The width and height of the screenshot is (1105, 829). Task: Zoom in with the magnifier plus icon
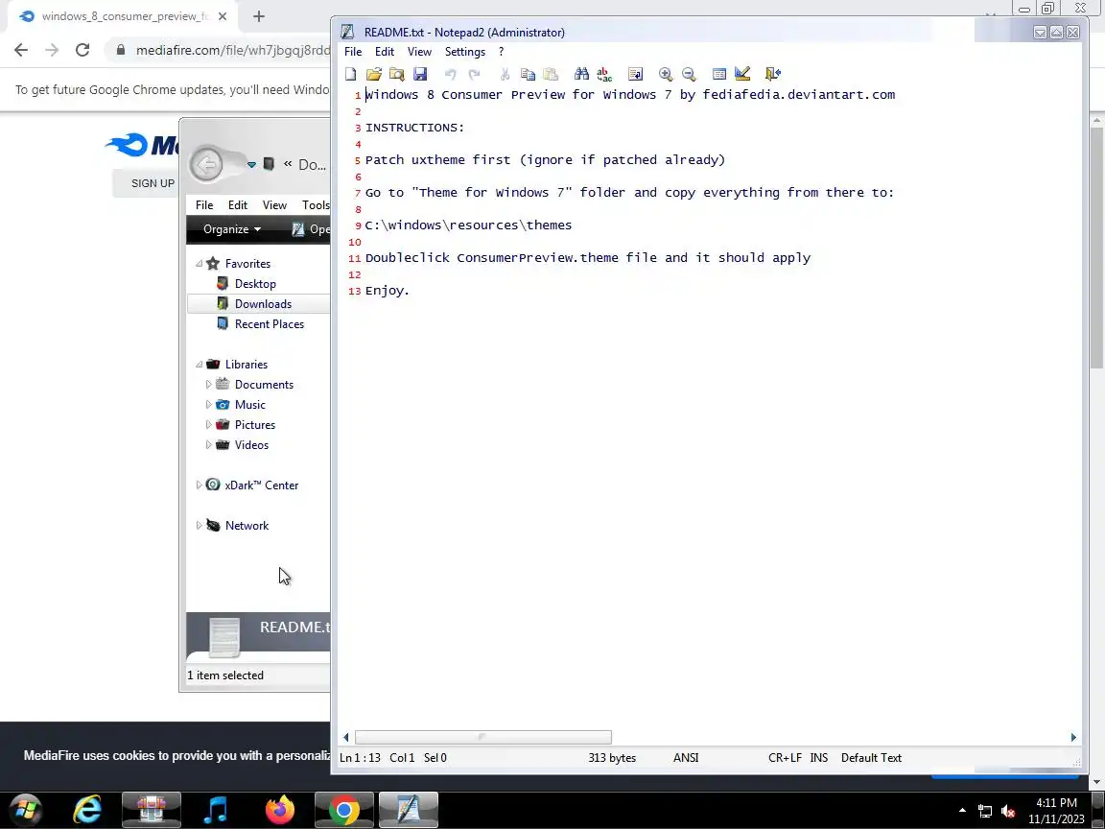click(x=666, y=74)
